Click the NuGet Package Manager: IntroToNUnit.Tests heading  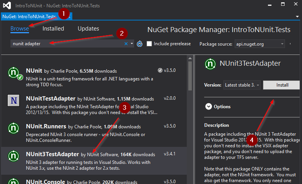[x=219, y=30]
